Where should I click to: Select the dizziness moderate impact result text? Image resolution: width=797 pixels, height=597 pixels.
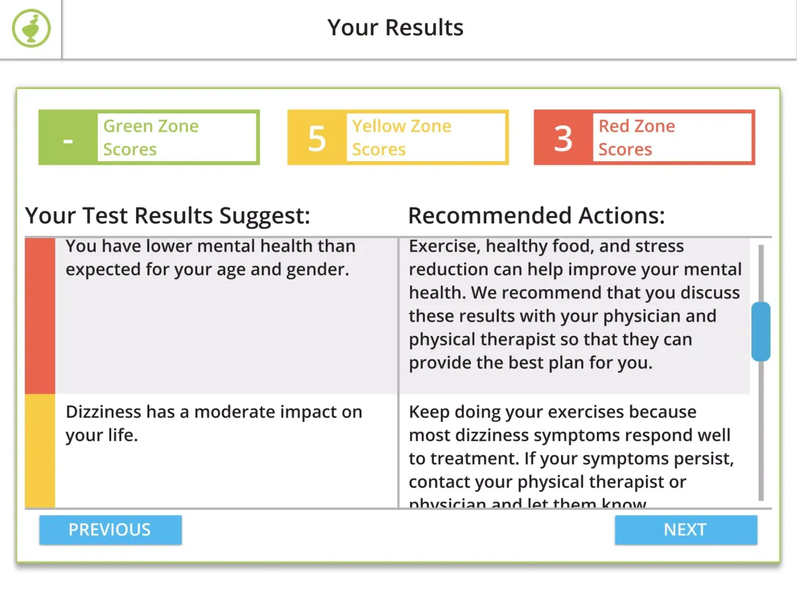click(x=213, y=423)
